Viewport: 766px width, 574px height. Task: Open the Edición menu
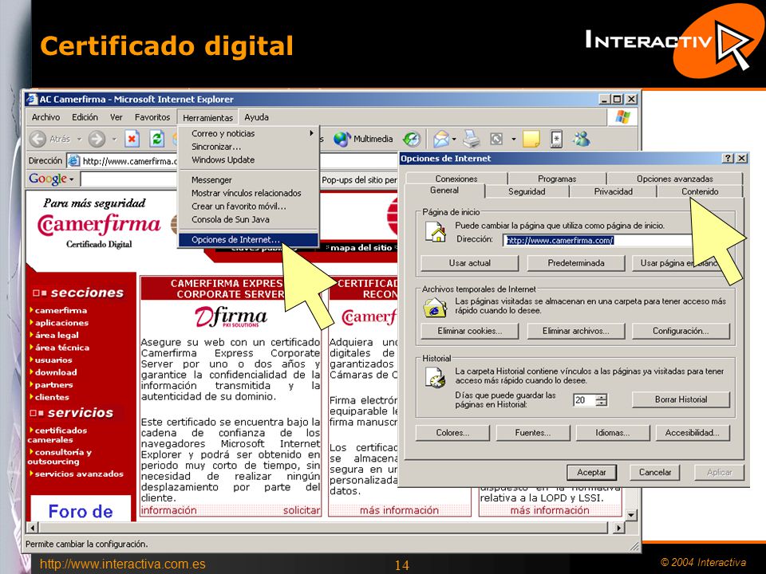click(85, 117)
